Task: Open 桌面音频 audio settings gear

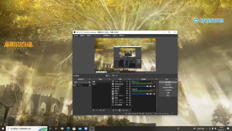Action: click(x=154, y=94)
